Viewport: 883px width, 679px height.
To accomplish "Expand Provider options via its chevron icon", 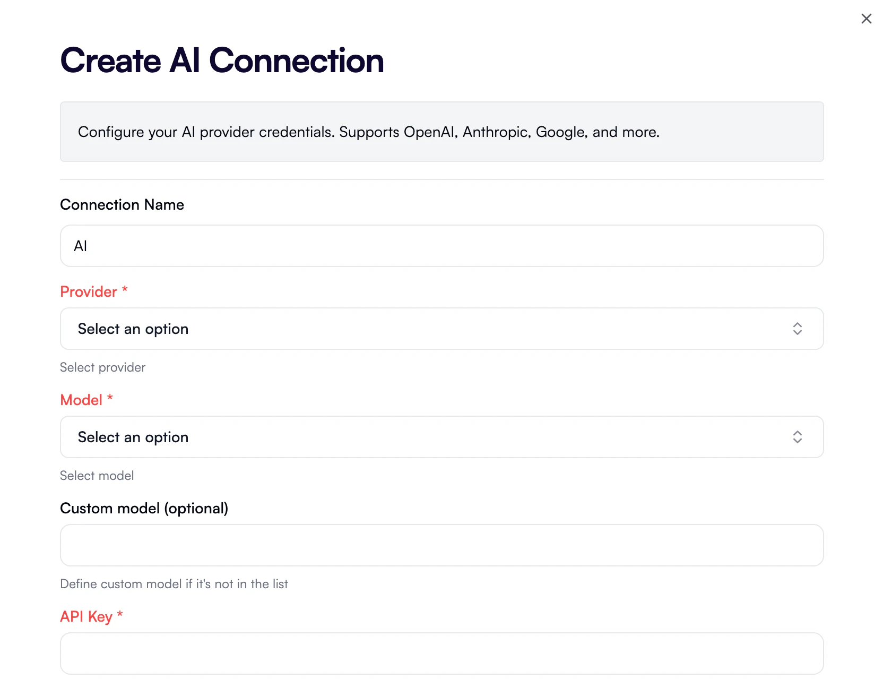I will [x=797, y=329].
